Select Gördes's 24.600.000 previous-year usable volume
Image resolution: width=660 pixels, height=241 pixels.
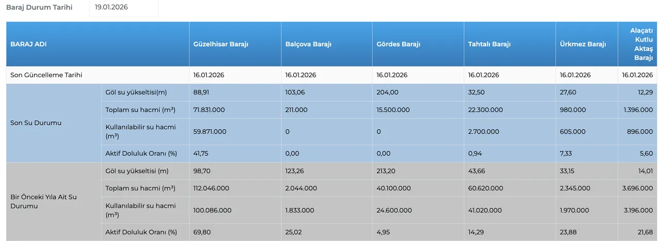(x=394, y=210)
